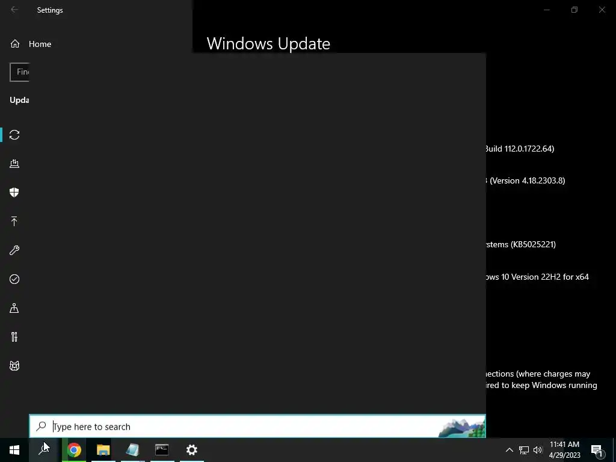
Task: Click the 'Build 112.0.1722.64)' text
Action: (520, 149)
